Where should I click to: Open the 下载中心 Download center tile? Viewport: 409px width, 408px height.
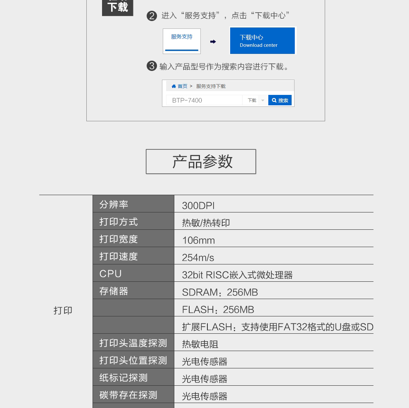coord(262,41)
